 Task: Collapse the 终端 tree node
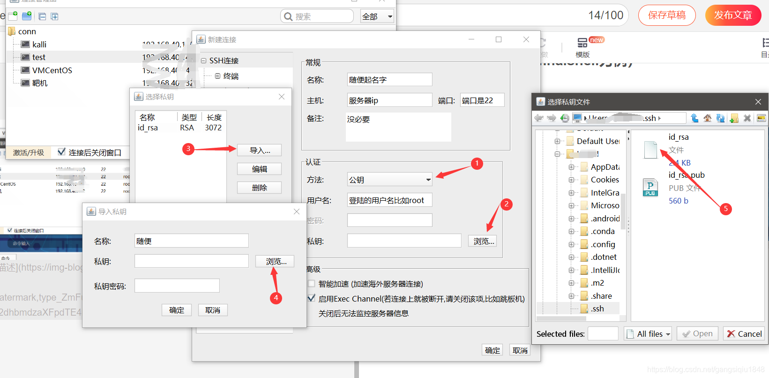click(x=217, y=76)
